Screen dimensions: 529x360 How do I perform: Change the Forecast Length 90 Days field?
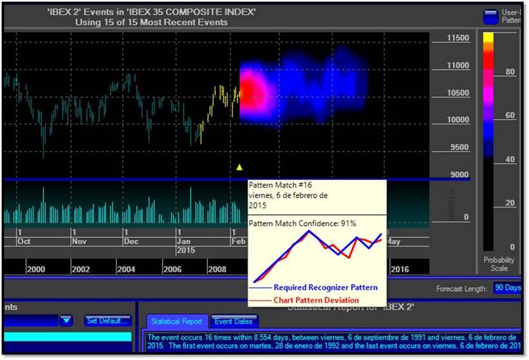508,288
